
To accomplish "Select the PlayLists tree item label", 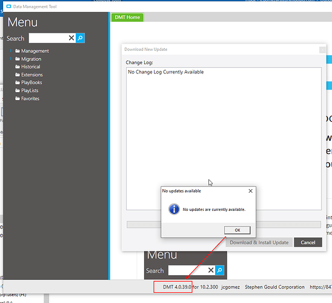I will pyautogui.click(x=30, y=91).
